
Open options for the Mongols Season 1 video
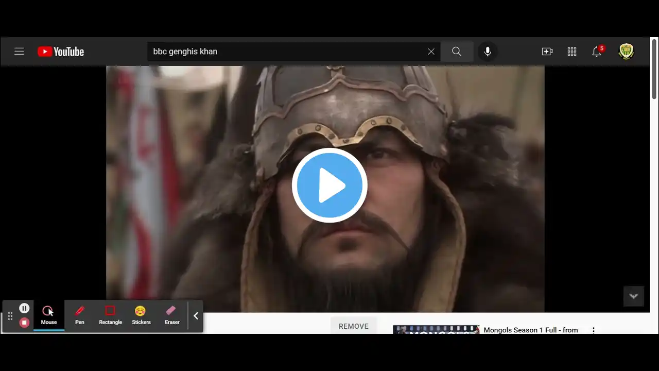pos(593,330)
